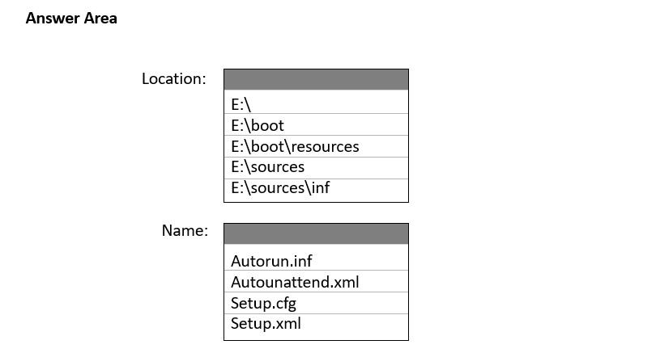Image resolution: width=660 pixels, height=353 pixels.
Task: Select the E:\sources location entry
Action: coord(316,168)
